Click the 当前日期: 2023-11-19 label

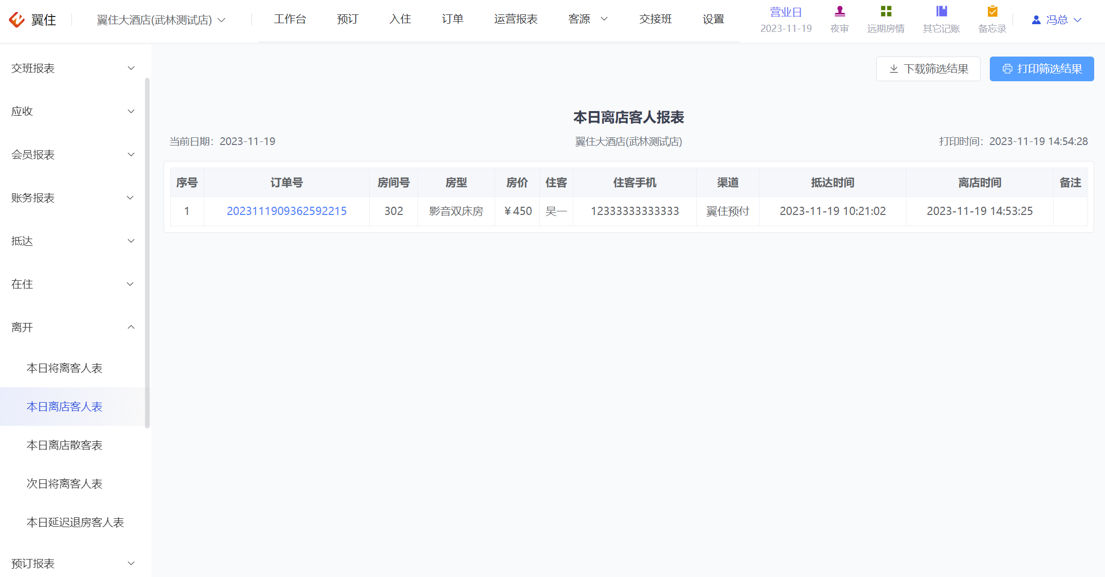[223, 141]
